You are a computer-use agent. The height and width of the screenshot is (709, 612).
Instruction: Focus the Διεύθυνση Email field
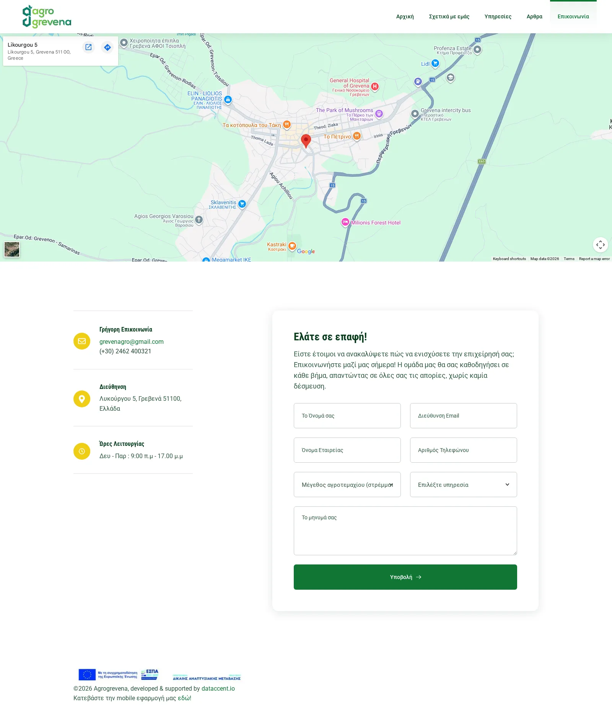pos(463,416)
